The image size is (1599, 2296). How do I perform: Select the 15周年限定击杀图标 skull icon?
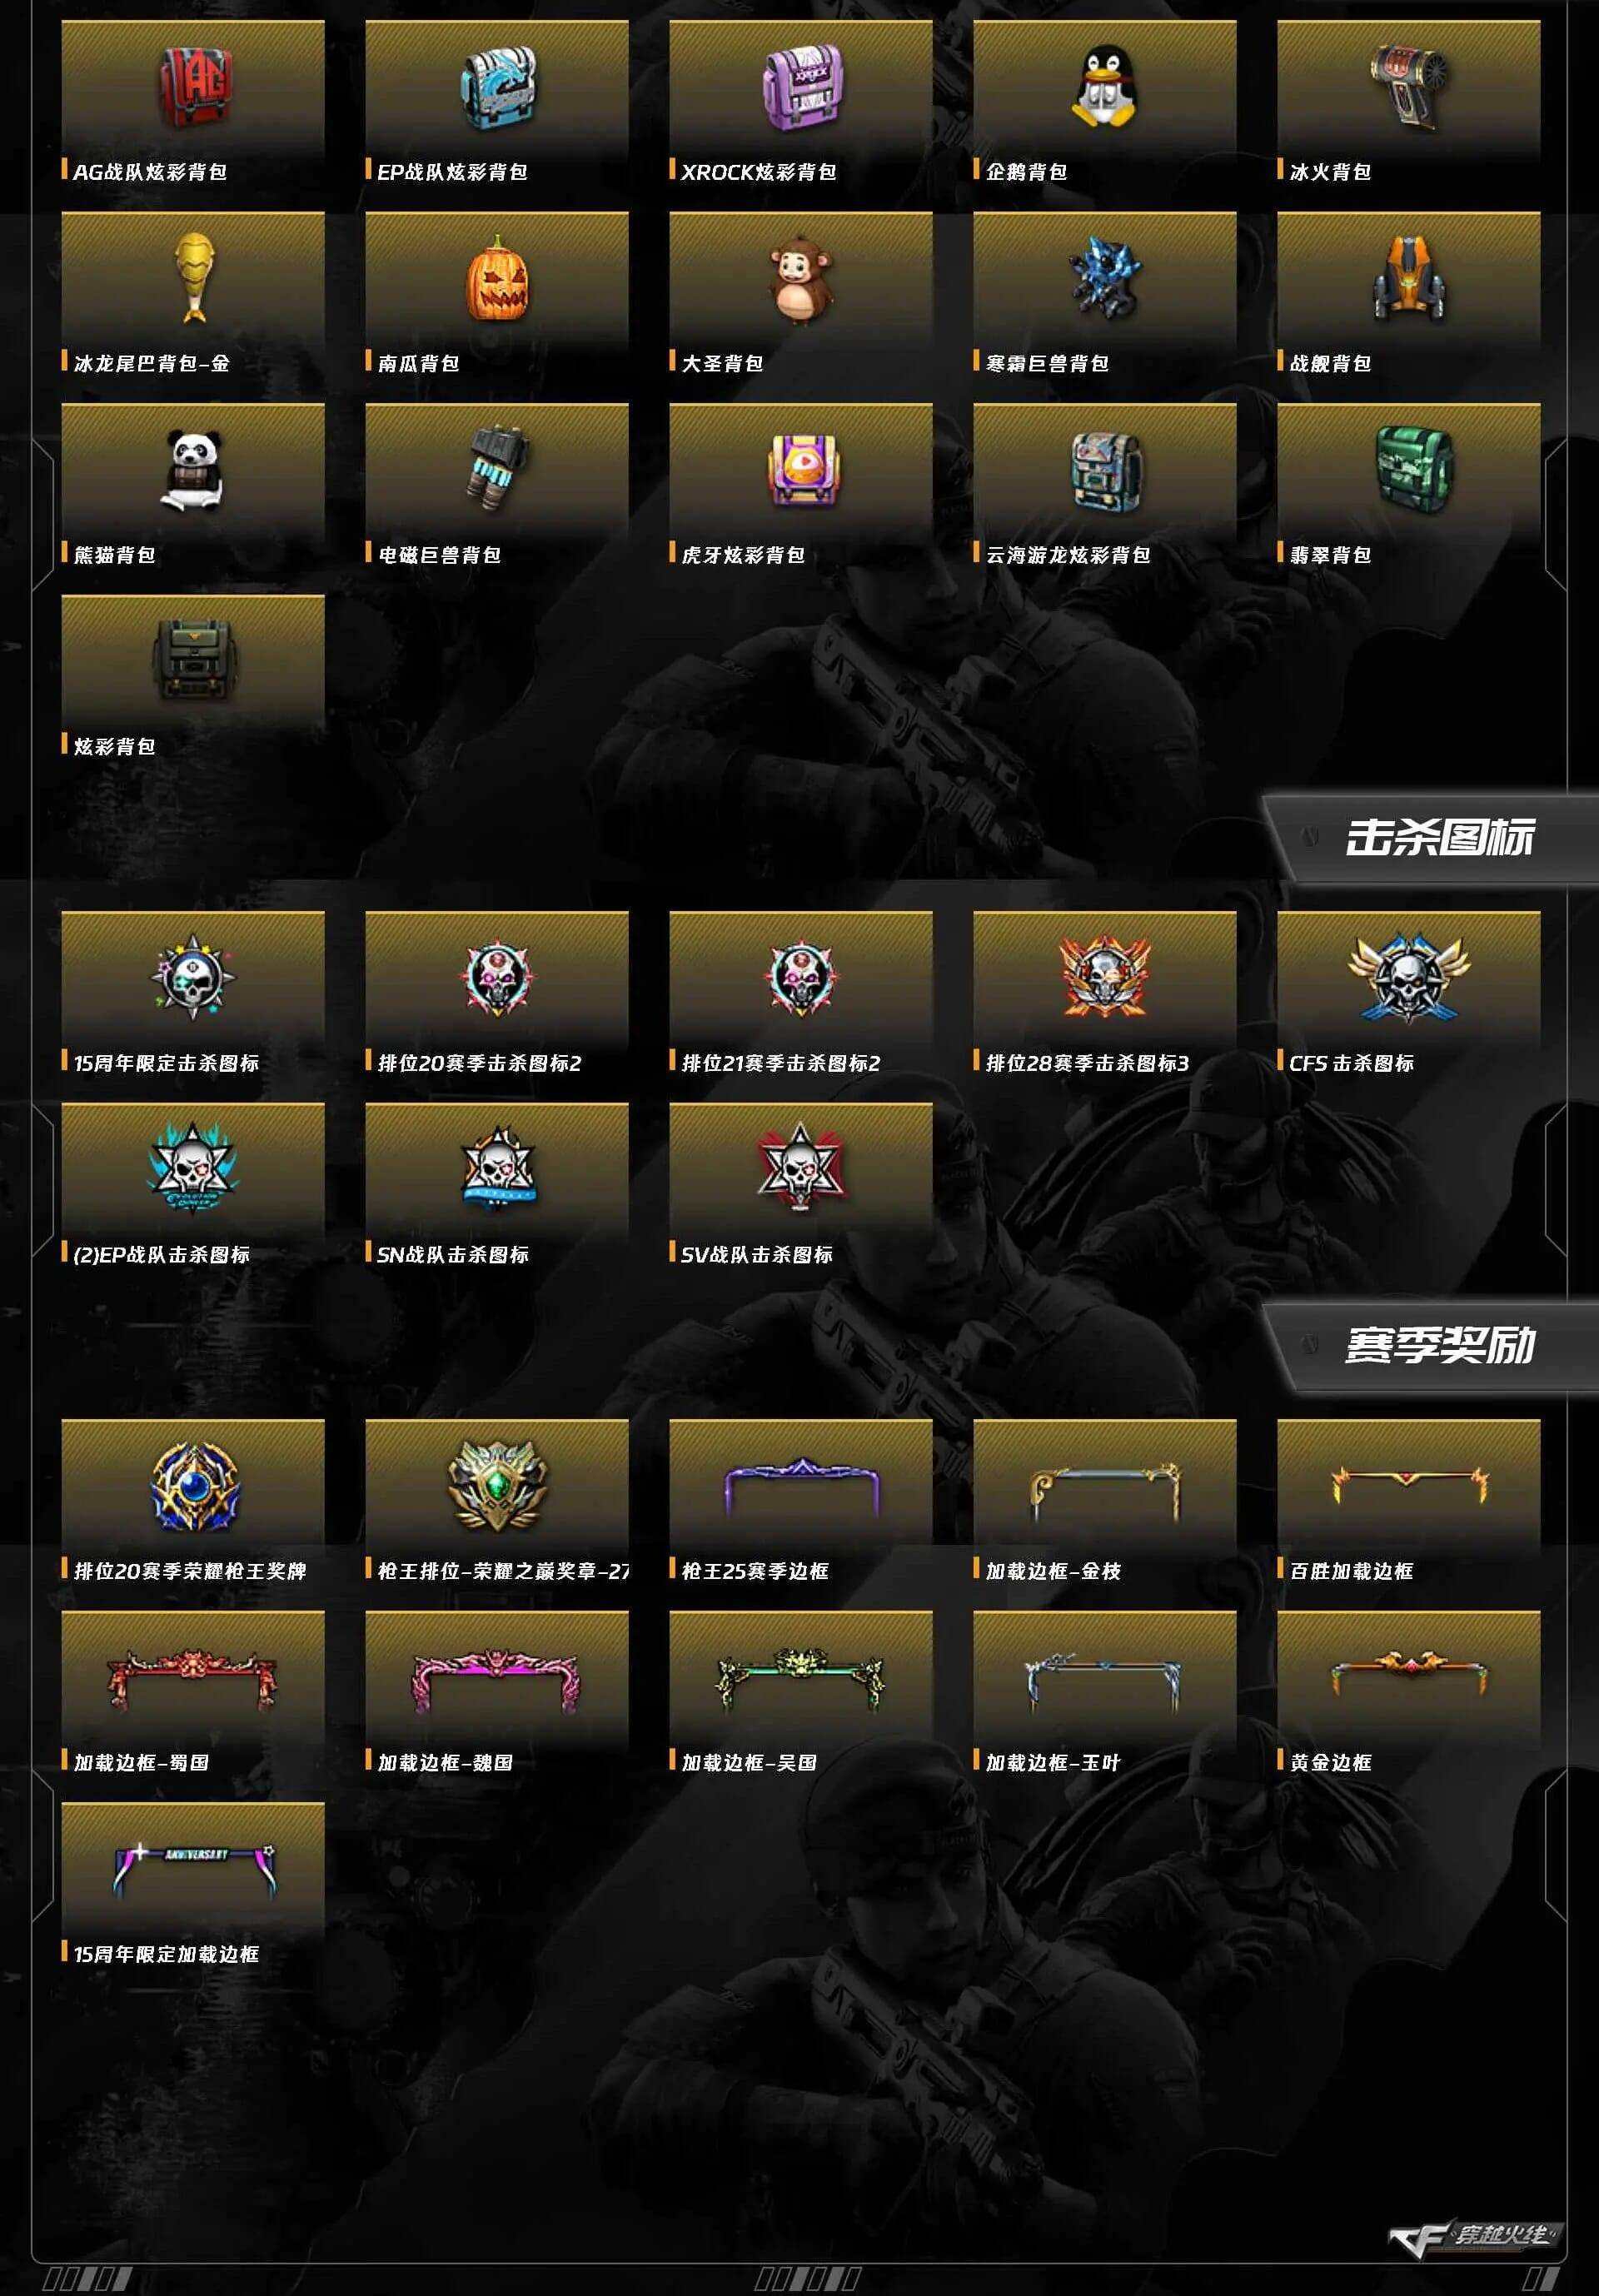click(193, 977)
